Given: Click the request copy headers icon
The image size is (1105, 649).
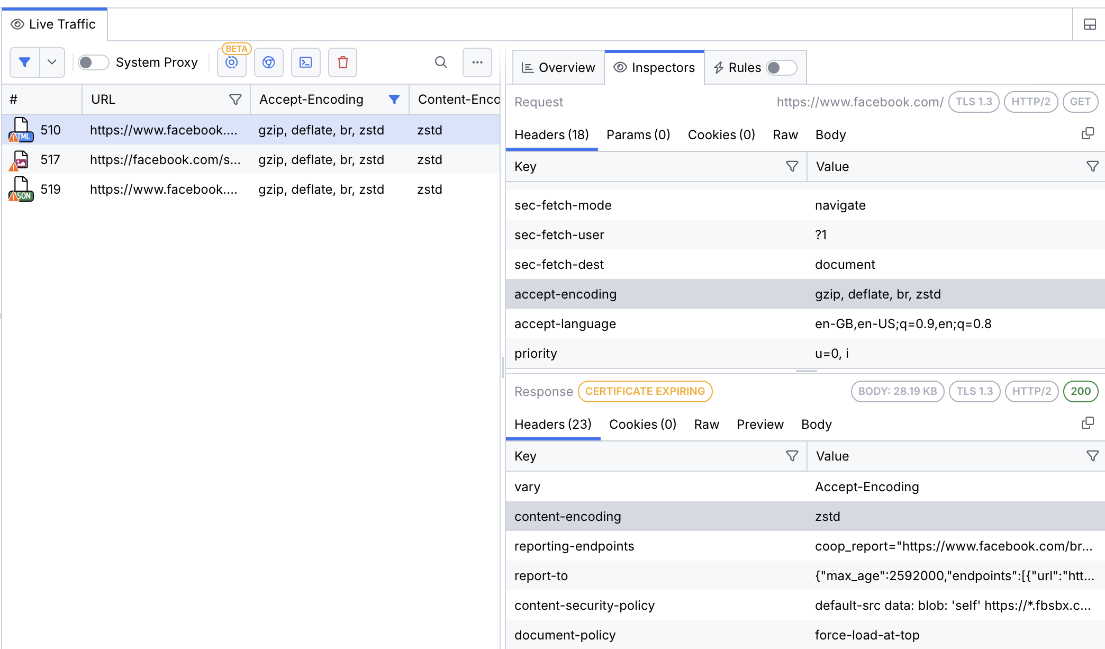Looking at the screenshot, I should 1088,133.
